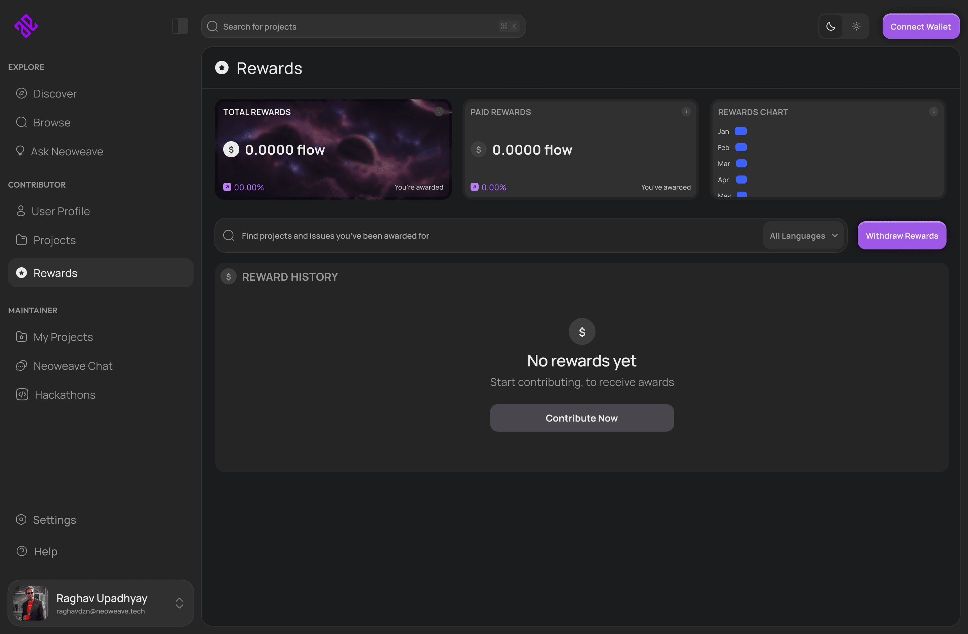Viewport: 968px width, 634px height.
Task: Click the Neoweave logo icon
Action: [x=26, y=26]
